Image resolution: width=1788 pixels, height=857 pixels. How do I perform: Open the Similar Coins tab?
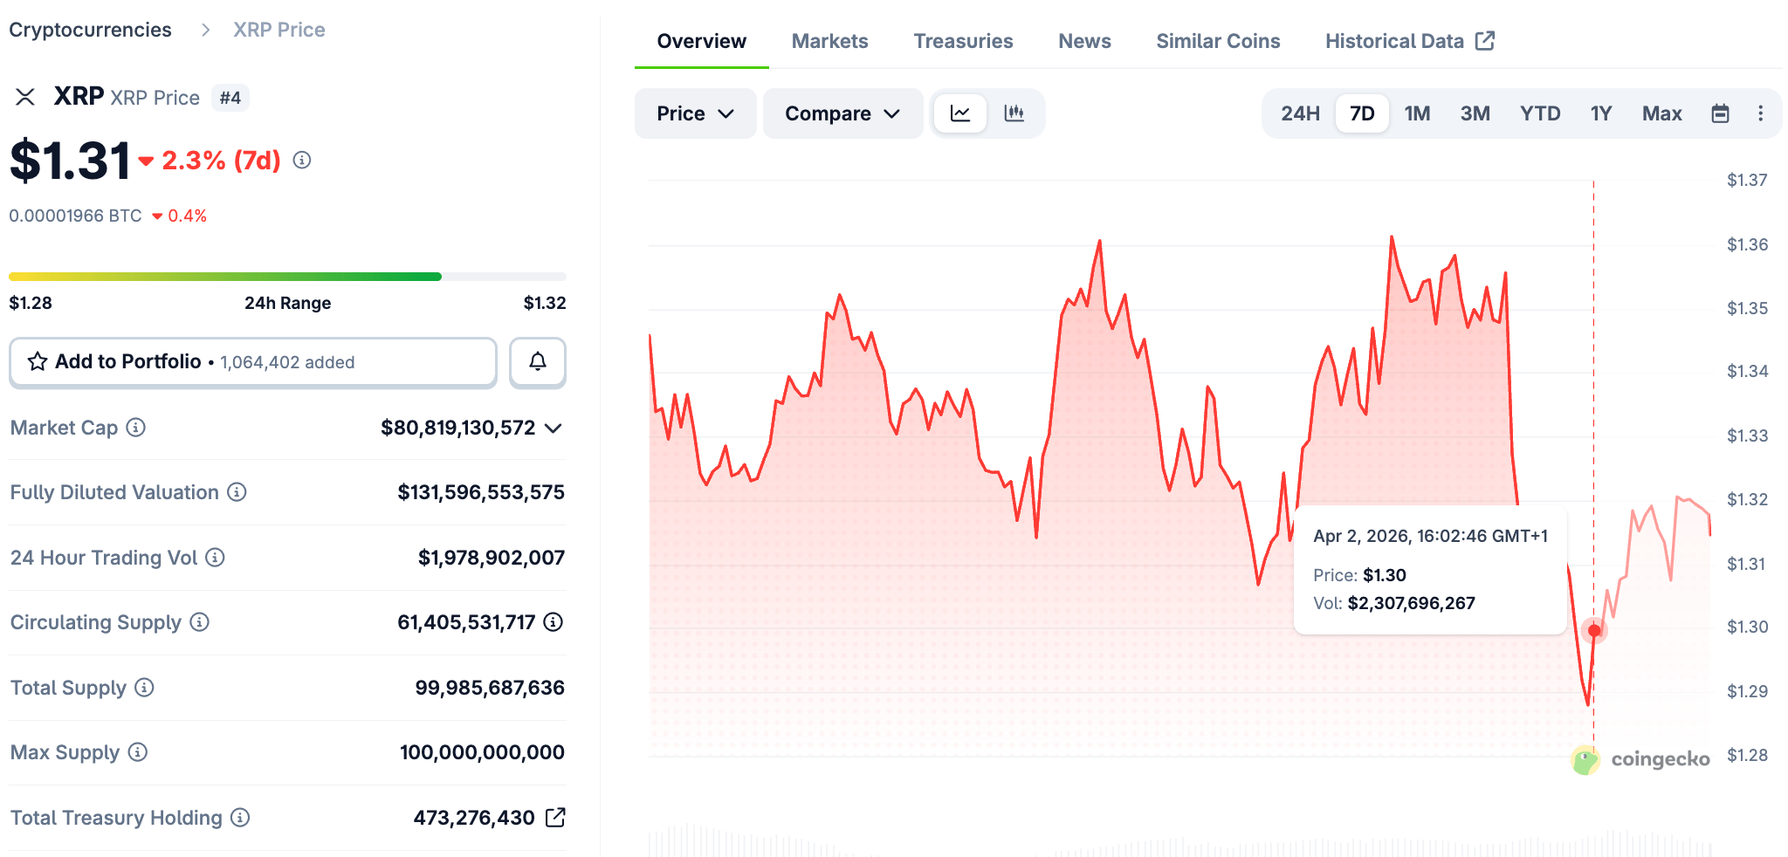coord(1218,41)
